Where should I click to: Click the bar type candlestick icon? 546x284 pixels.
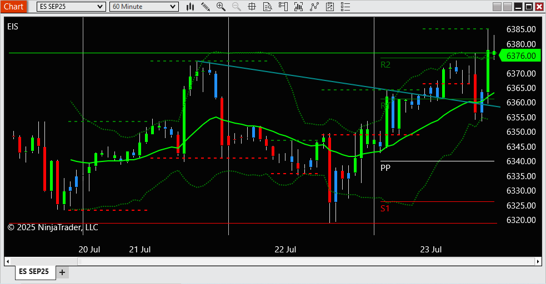190,7
